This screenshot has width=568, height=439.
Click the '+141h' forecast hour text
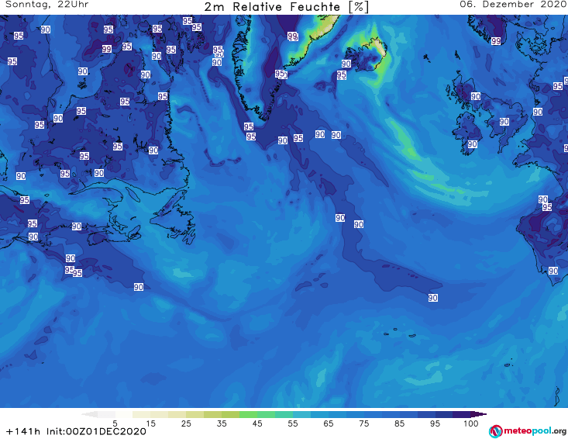23,431
